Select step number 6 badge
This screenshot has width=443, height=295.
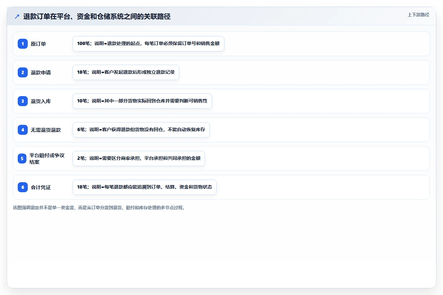pos(23,187)
